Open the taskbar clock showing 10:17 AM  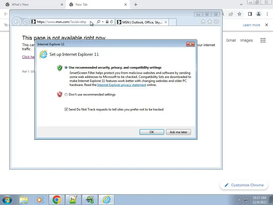[x=259, y=200]
